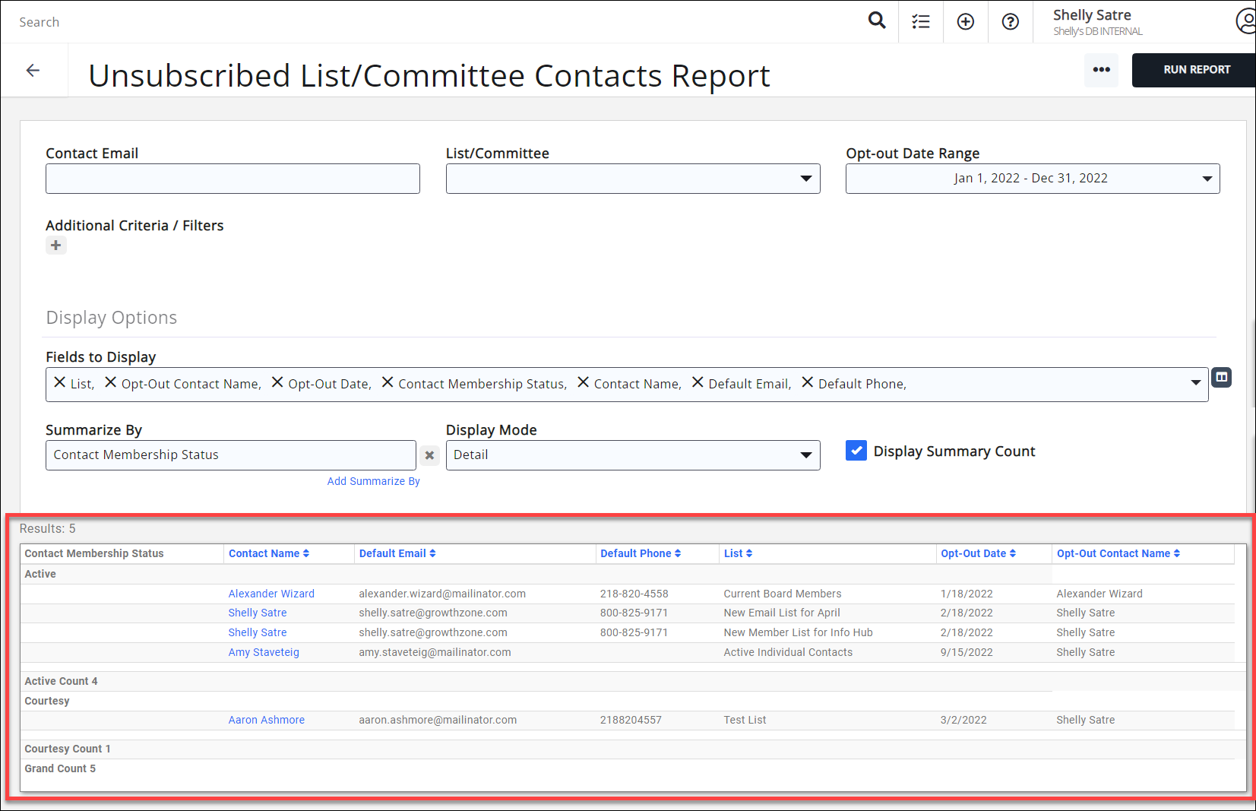Open help via the question mark icon
The width and height of the screenshot is (1256, 811).
pos(1010,21)
